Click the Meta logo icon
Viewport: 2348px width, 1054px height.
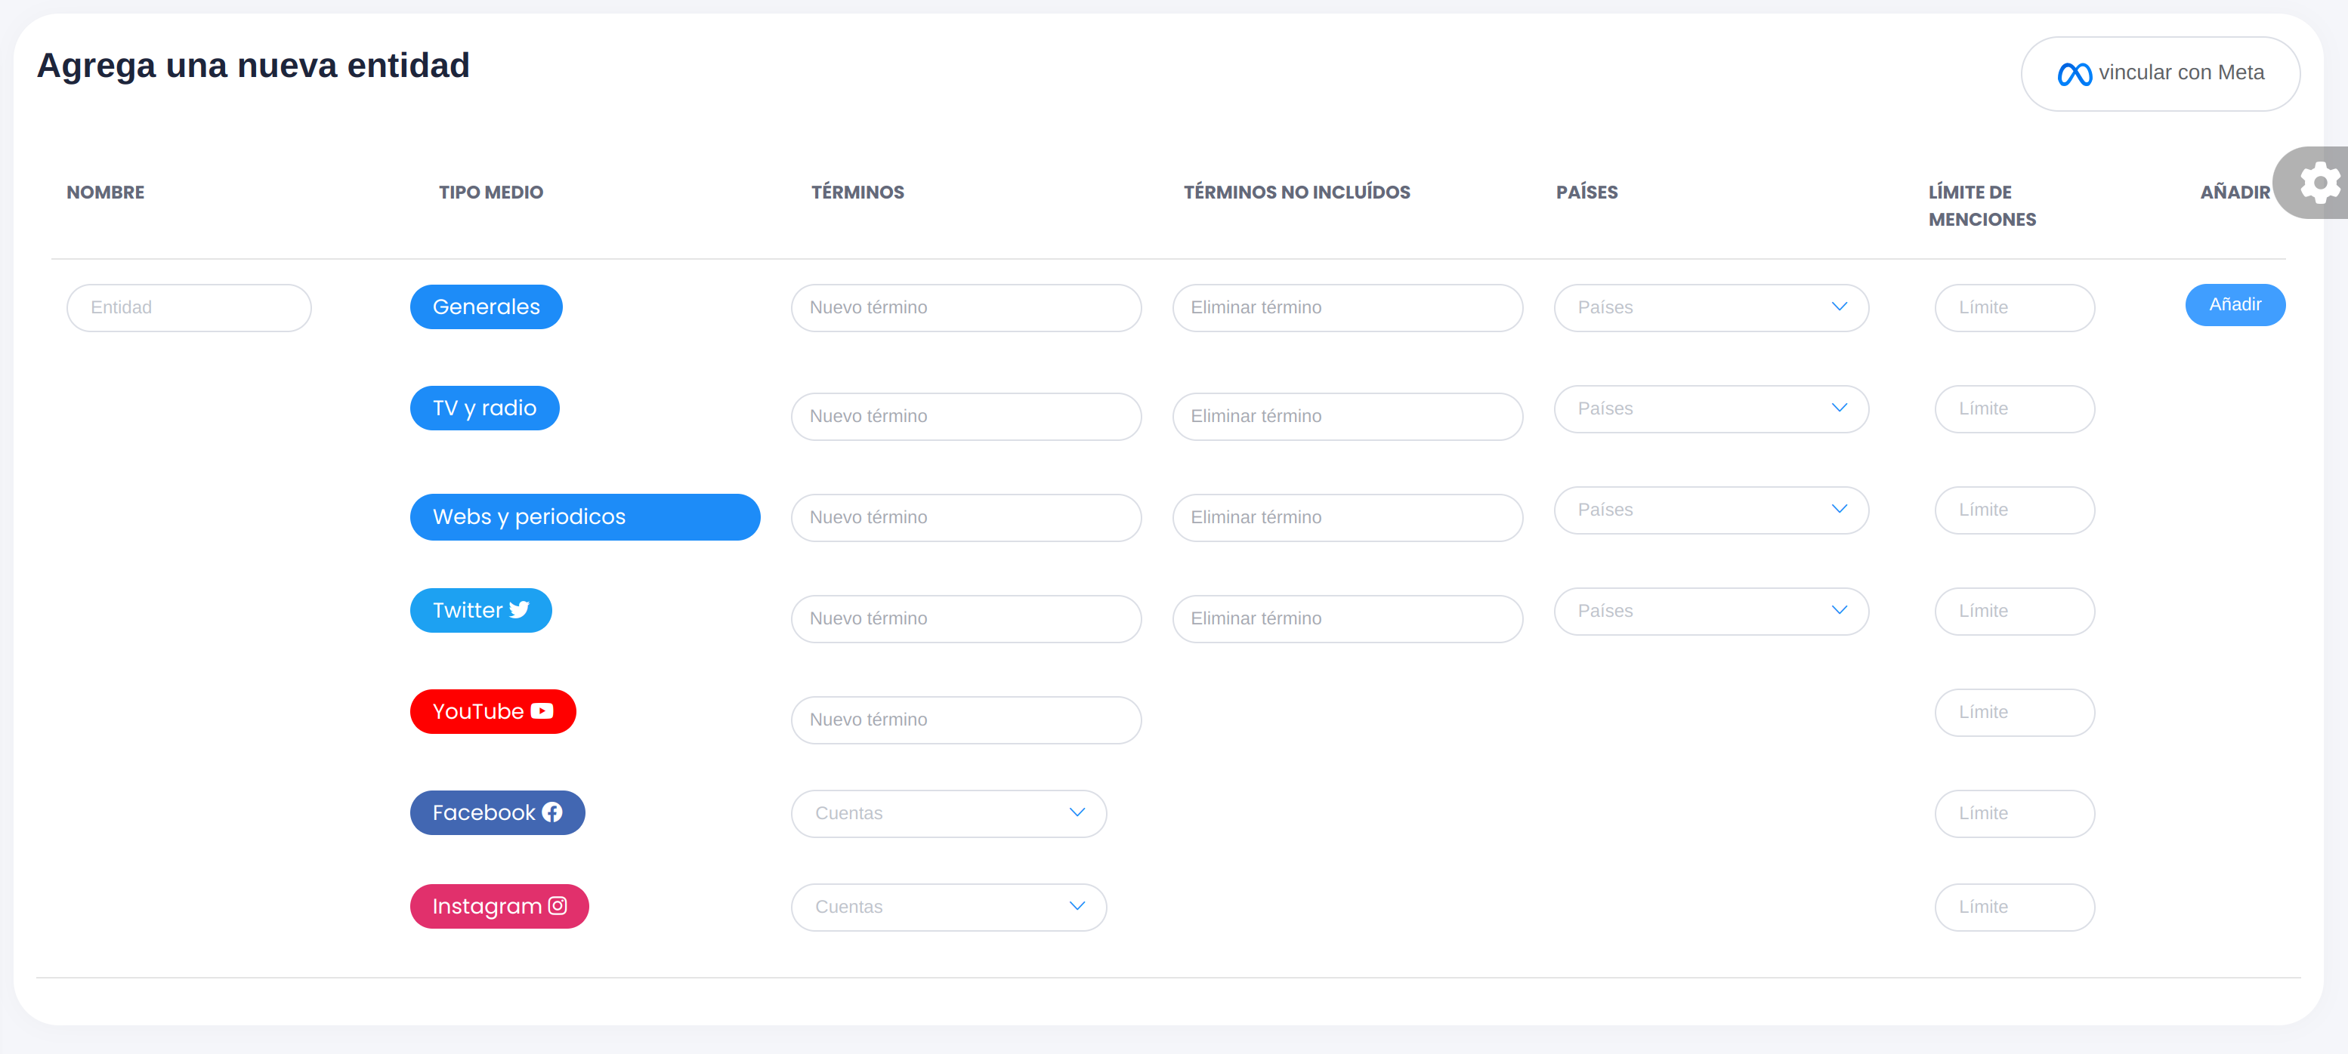2075,74
